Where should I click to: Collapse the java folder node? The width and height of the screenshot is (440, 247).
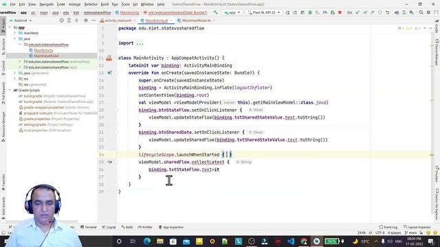coord(15,38)
